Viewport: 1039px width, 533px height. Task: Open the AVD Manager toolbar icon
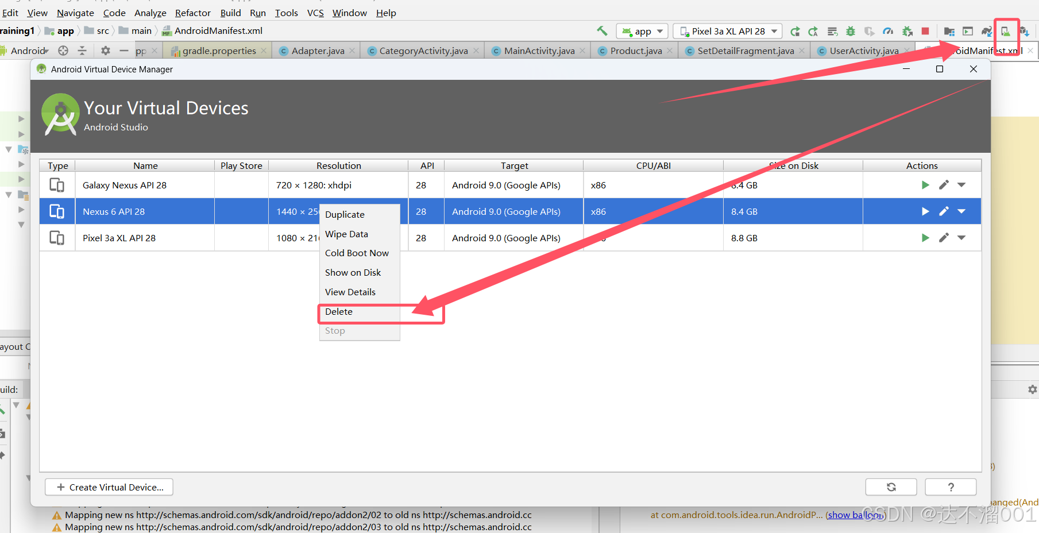click(x=1006, y=31)
